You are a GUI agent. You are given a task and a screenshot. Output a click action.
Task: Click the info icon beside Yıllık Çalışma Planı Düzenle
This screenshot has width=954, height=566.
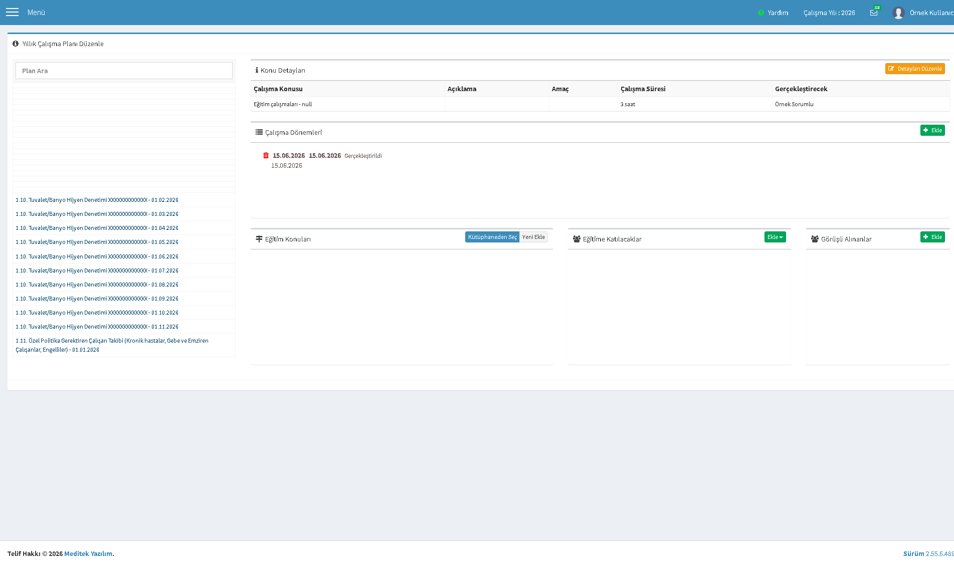click(16, 44)
